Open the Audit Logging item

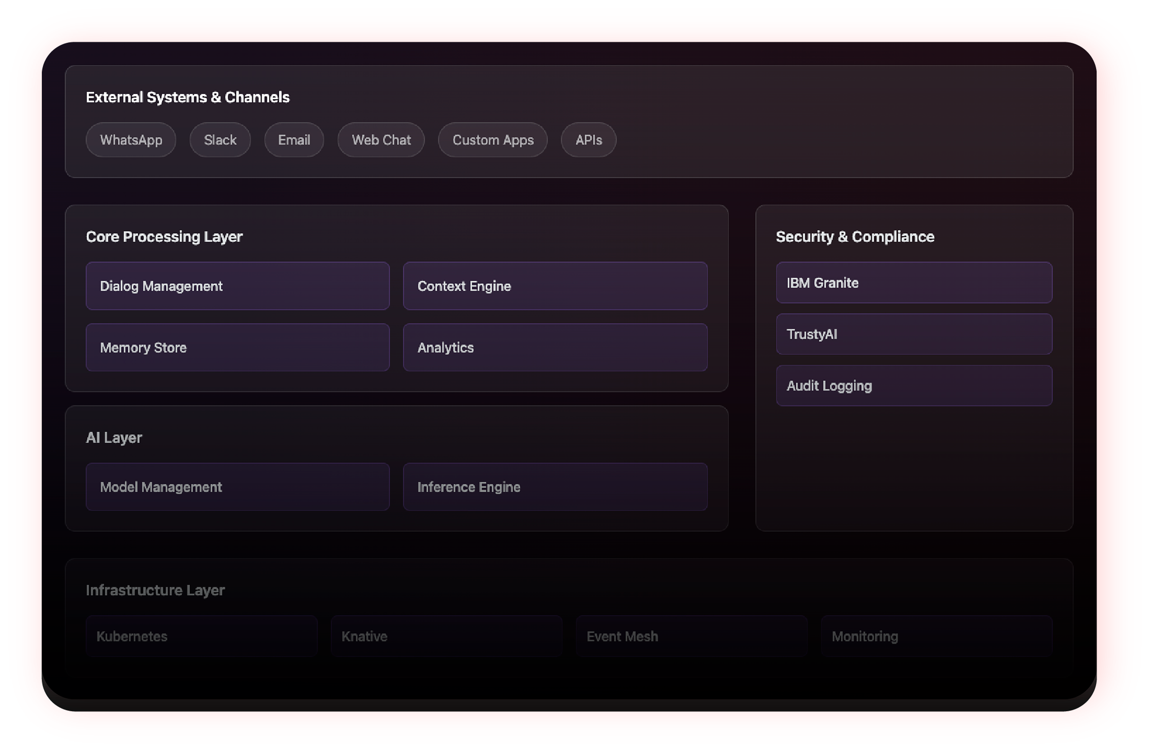tap(913, 386)
